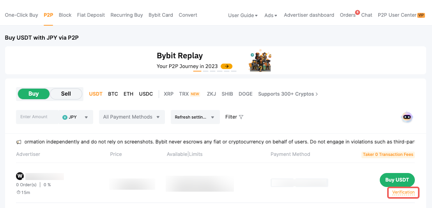Click the robot assistant icon
The image size is (432, 208).
point(407,117)
